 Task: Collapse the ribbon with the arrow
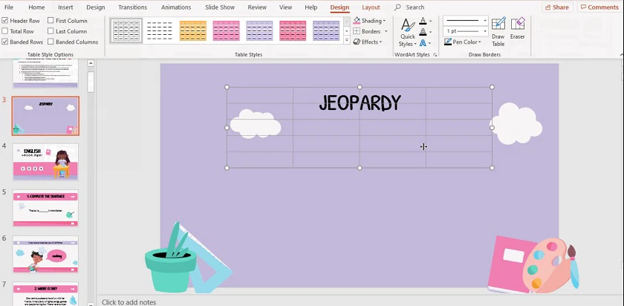click(621, 54)
